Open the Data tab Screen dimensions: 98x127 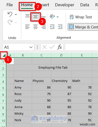point(85,5)
